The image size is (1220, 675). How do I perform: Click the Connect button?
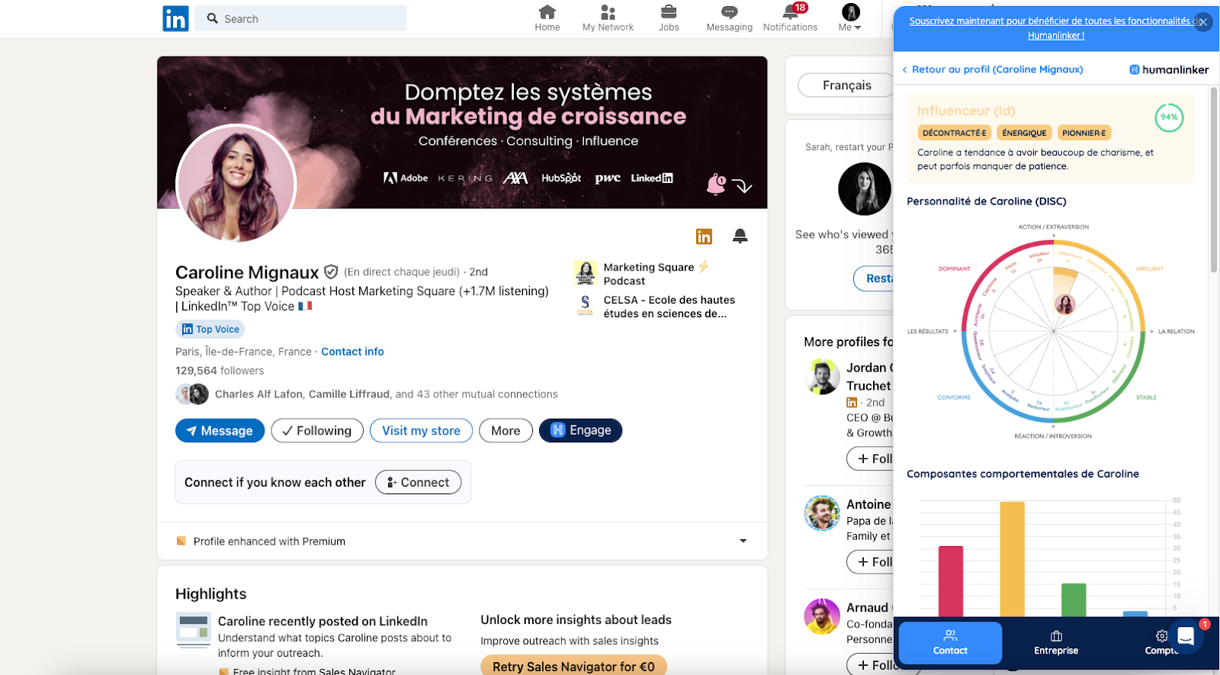[418, 482]
